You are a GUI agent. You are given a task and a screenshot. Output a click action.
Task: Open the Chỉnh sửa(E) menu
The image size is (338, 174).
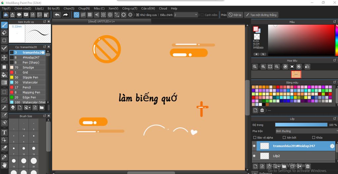(x=23, y=8)
